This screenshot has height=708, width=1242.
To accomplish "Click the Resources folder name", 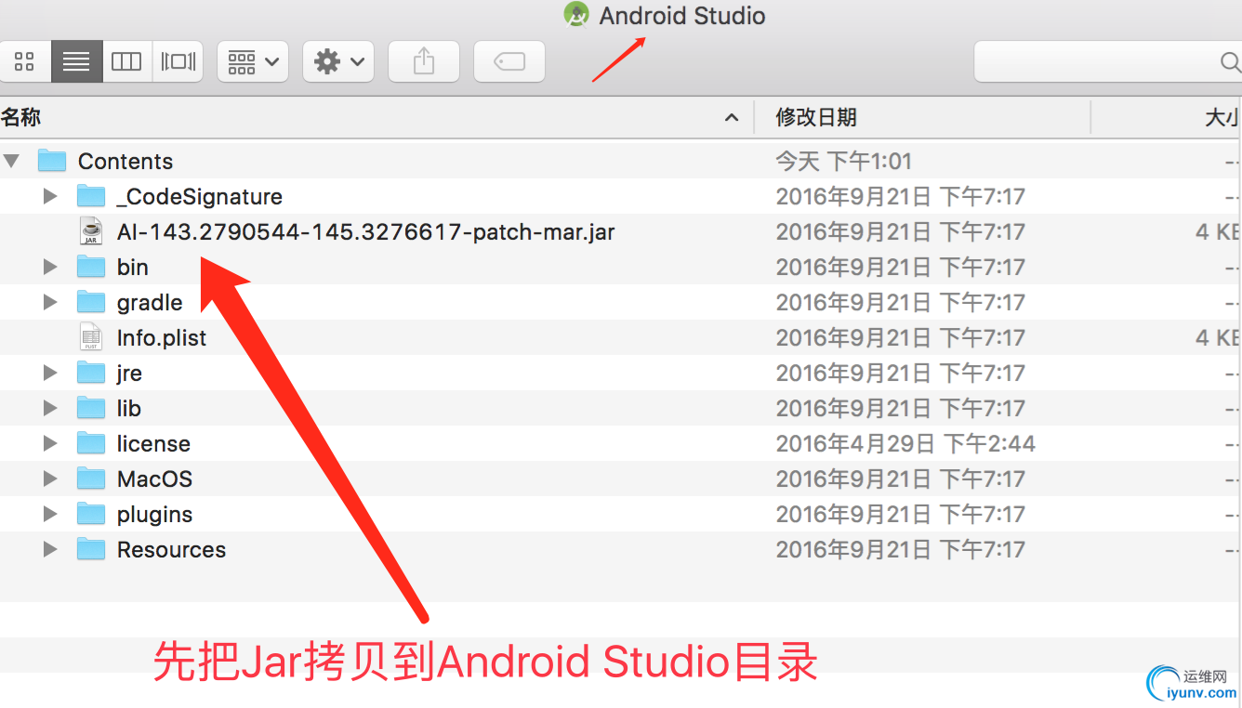I will [x=171, y=549].
